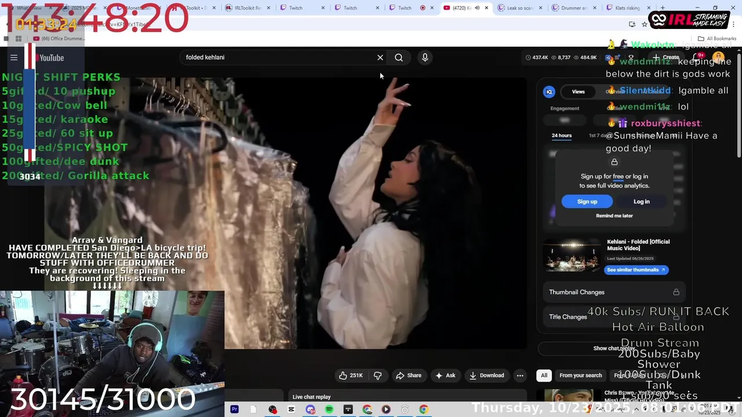742x417 pixels.
Task: Open the 'See similar thumbnails' link
Action: pos(636,270)
